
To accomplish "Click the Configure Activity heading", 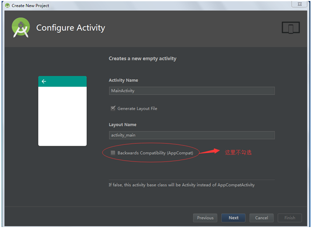I will click(x=71, y=28).
